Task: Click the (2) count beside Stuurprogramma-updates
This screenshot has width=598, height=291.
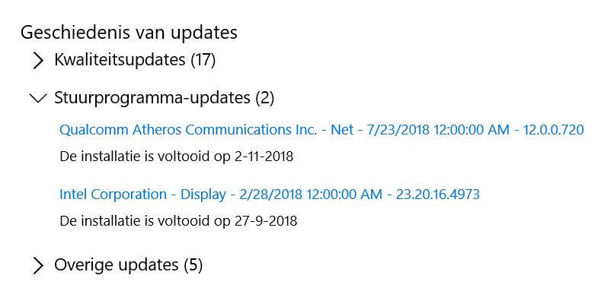Action: click(x=264, y=98)
